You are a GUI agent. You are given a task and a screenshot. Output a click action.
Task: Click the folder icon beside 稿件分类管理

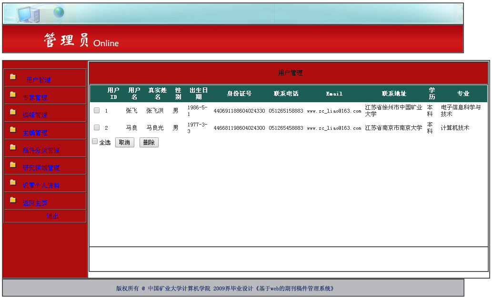coord(13,147)
